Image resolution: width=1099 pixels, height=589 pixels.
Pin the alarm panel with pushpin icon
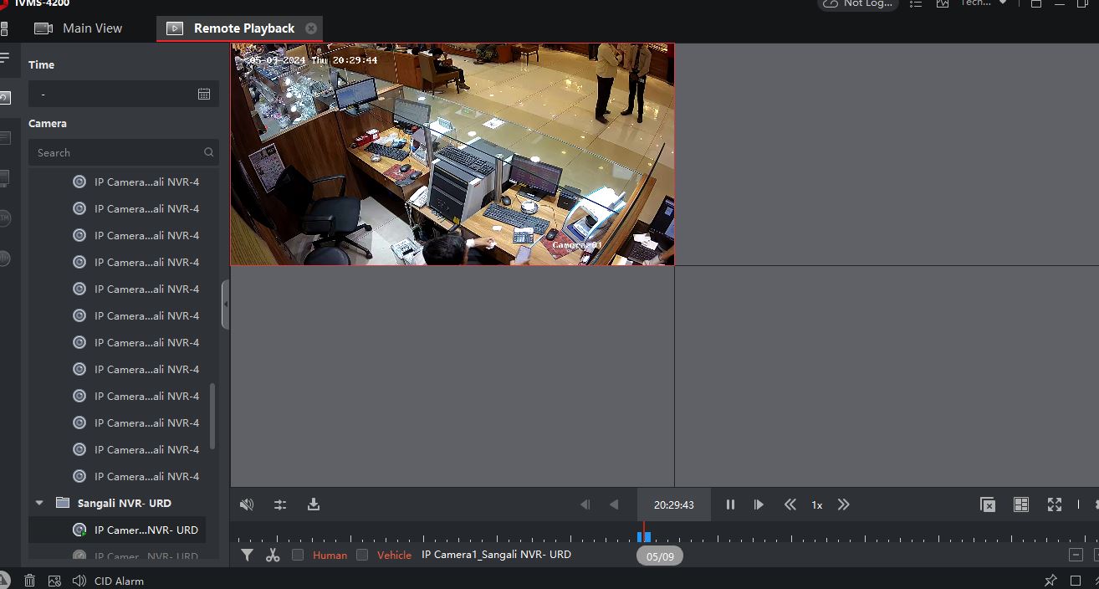tap(1050, 581)
